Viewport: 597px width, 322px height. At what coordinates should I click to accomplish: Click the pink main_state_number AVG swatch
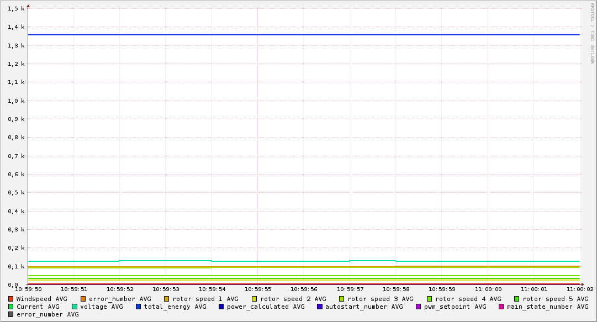click(x=501, y=307)
